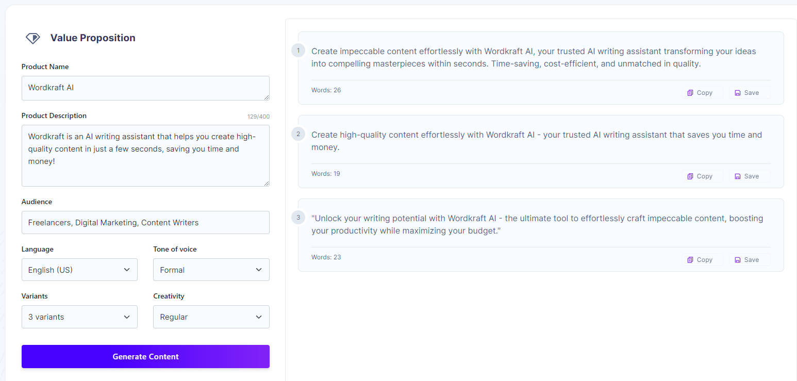Copy variant 3 text

[702, 259]
